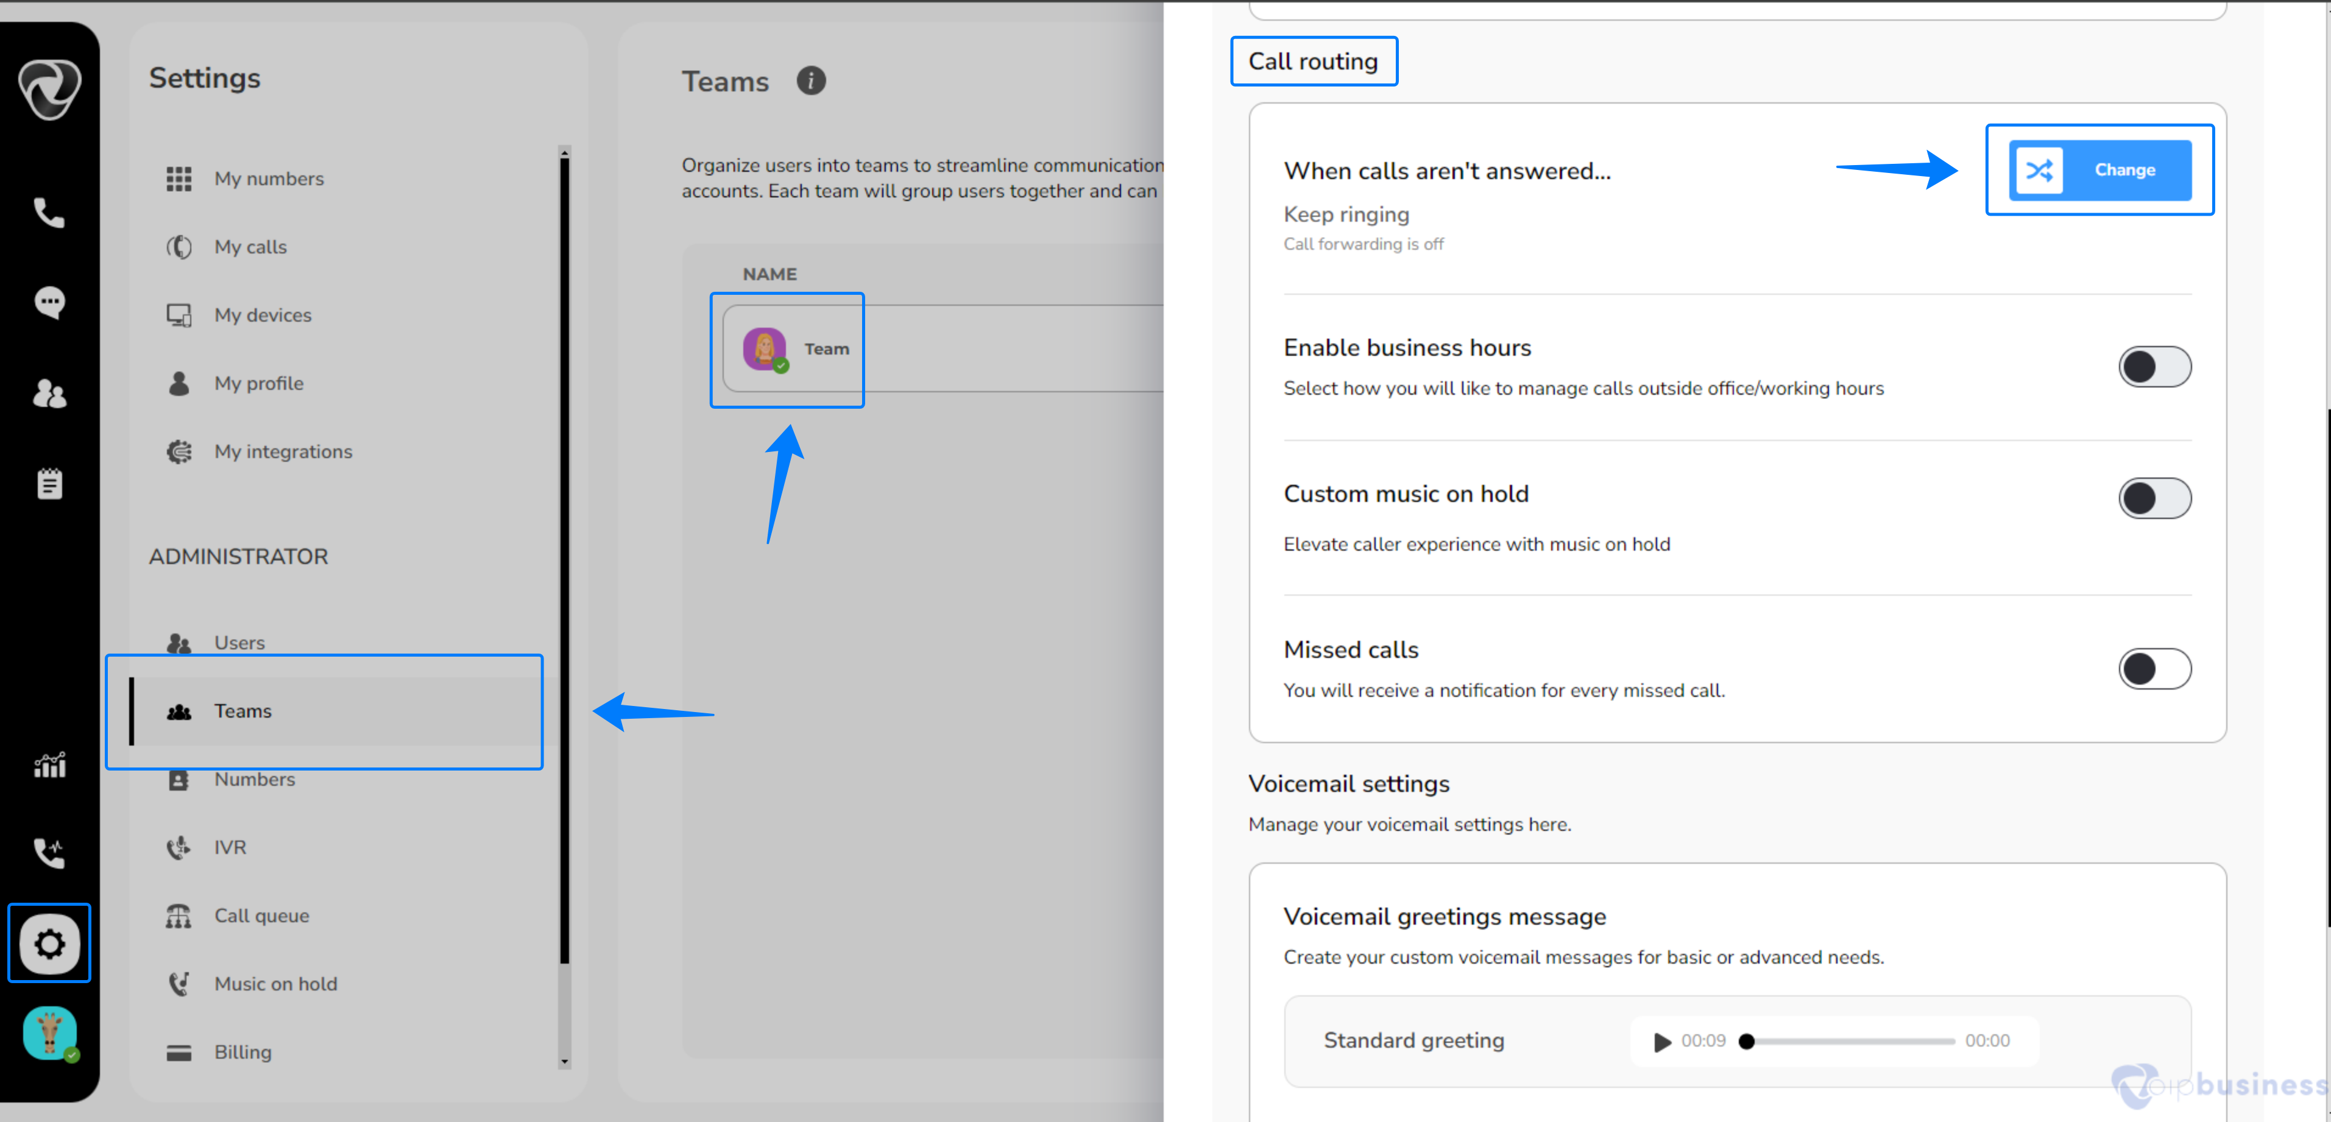Click the 00:09 audio time

[x=1703, y=1042]
